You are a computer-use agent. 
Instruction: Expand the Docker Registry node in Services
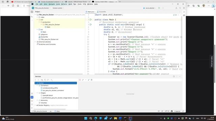point(35,105)
